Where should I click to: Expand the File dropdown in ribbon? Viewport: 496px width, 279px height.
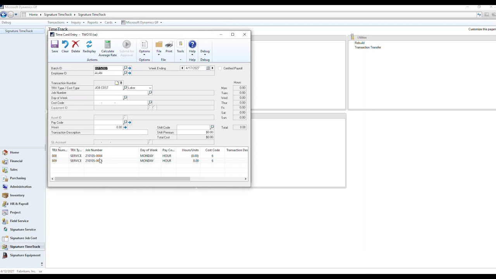point(159,49)
